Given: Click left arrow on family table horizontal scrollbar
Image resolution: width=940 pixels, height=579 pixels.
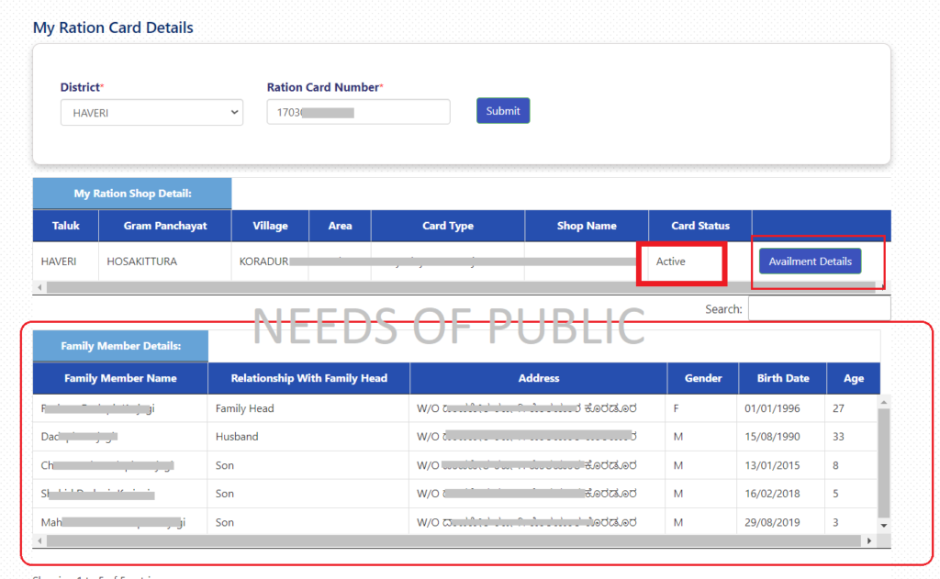Looking at the screenshot, I should coord(39,541).
